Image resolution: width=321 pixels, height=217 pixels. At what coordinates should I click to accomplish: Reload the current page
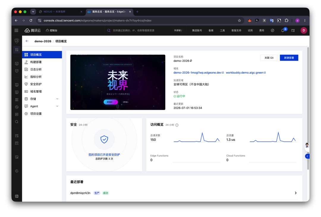(x=31, y=21)
